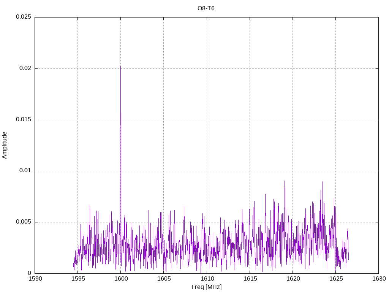This screenshot has width=389, height=292.
Task: Click the plot title O8-T6
Action: tap(206, 8)
